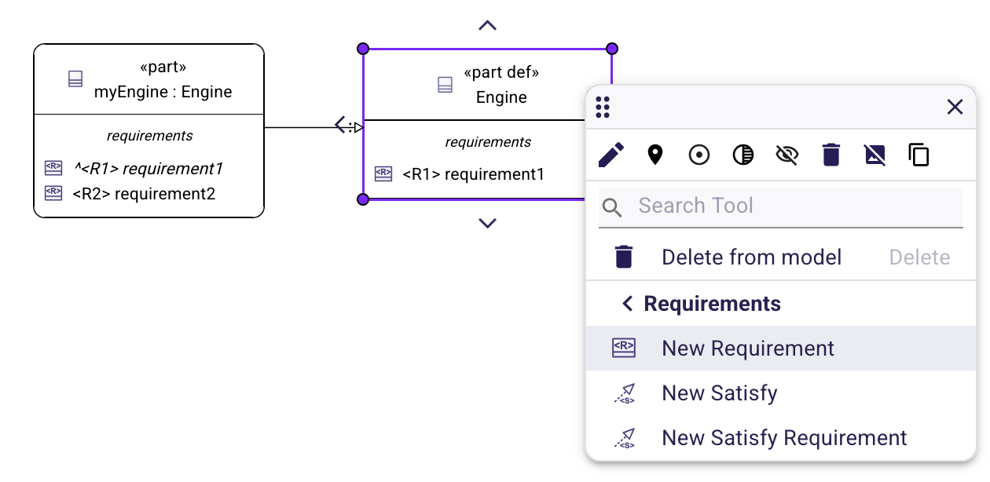
Task: Click the half-filled circle fade icon
Action: point(743,155)
